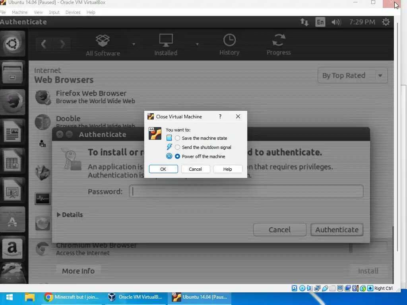407x305 pixels.
Task: Open LibreOffice Calc launcher icon
Action: [x=12, y=162]
